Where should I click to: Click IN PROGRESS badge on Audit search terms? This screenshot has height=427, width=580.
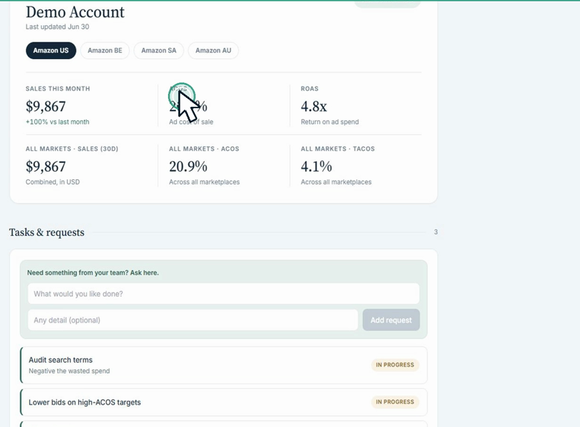pos(395,365)
